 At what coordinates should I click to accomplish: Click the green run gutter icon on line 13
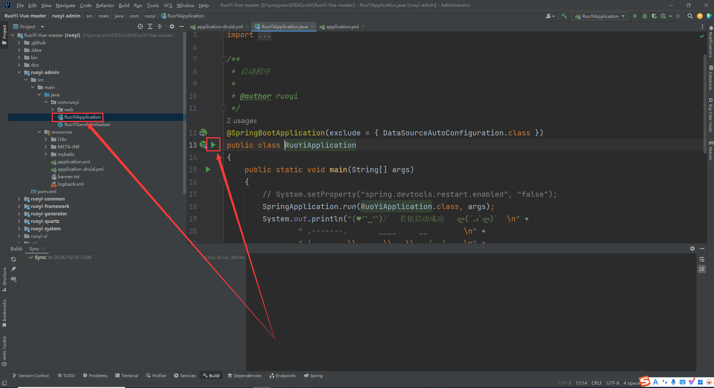[213, 145]
